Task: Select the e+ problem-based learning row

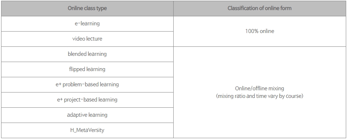Action: (x=87, y=85)
